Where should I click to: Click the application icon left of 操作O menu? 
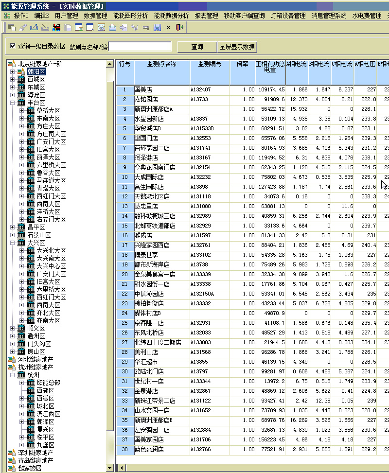point(7,16)
